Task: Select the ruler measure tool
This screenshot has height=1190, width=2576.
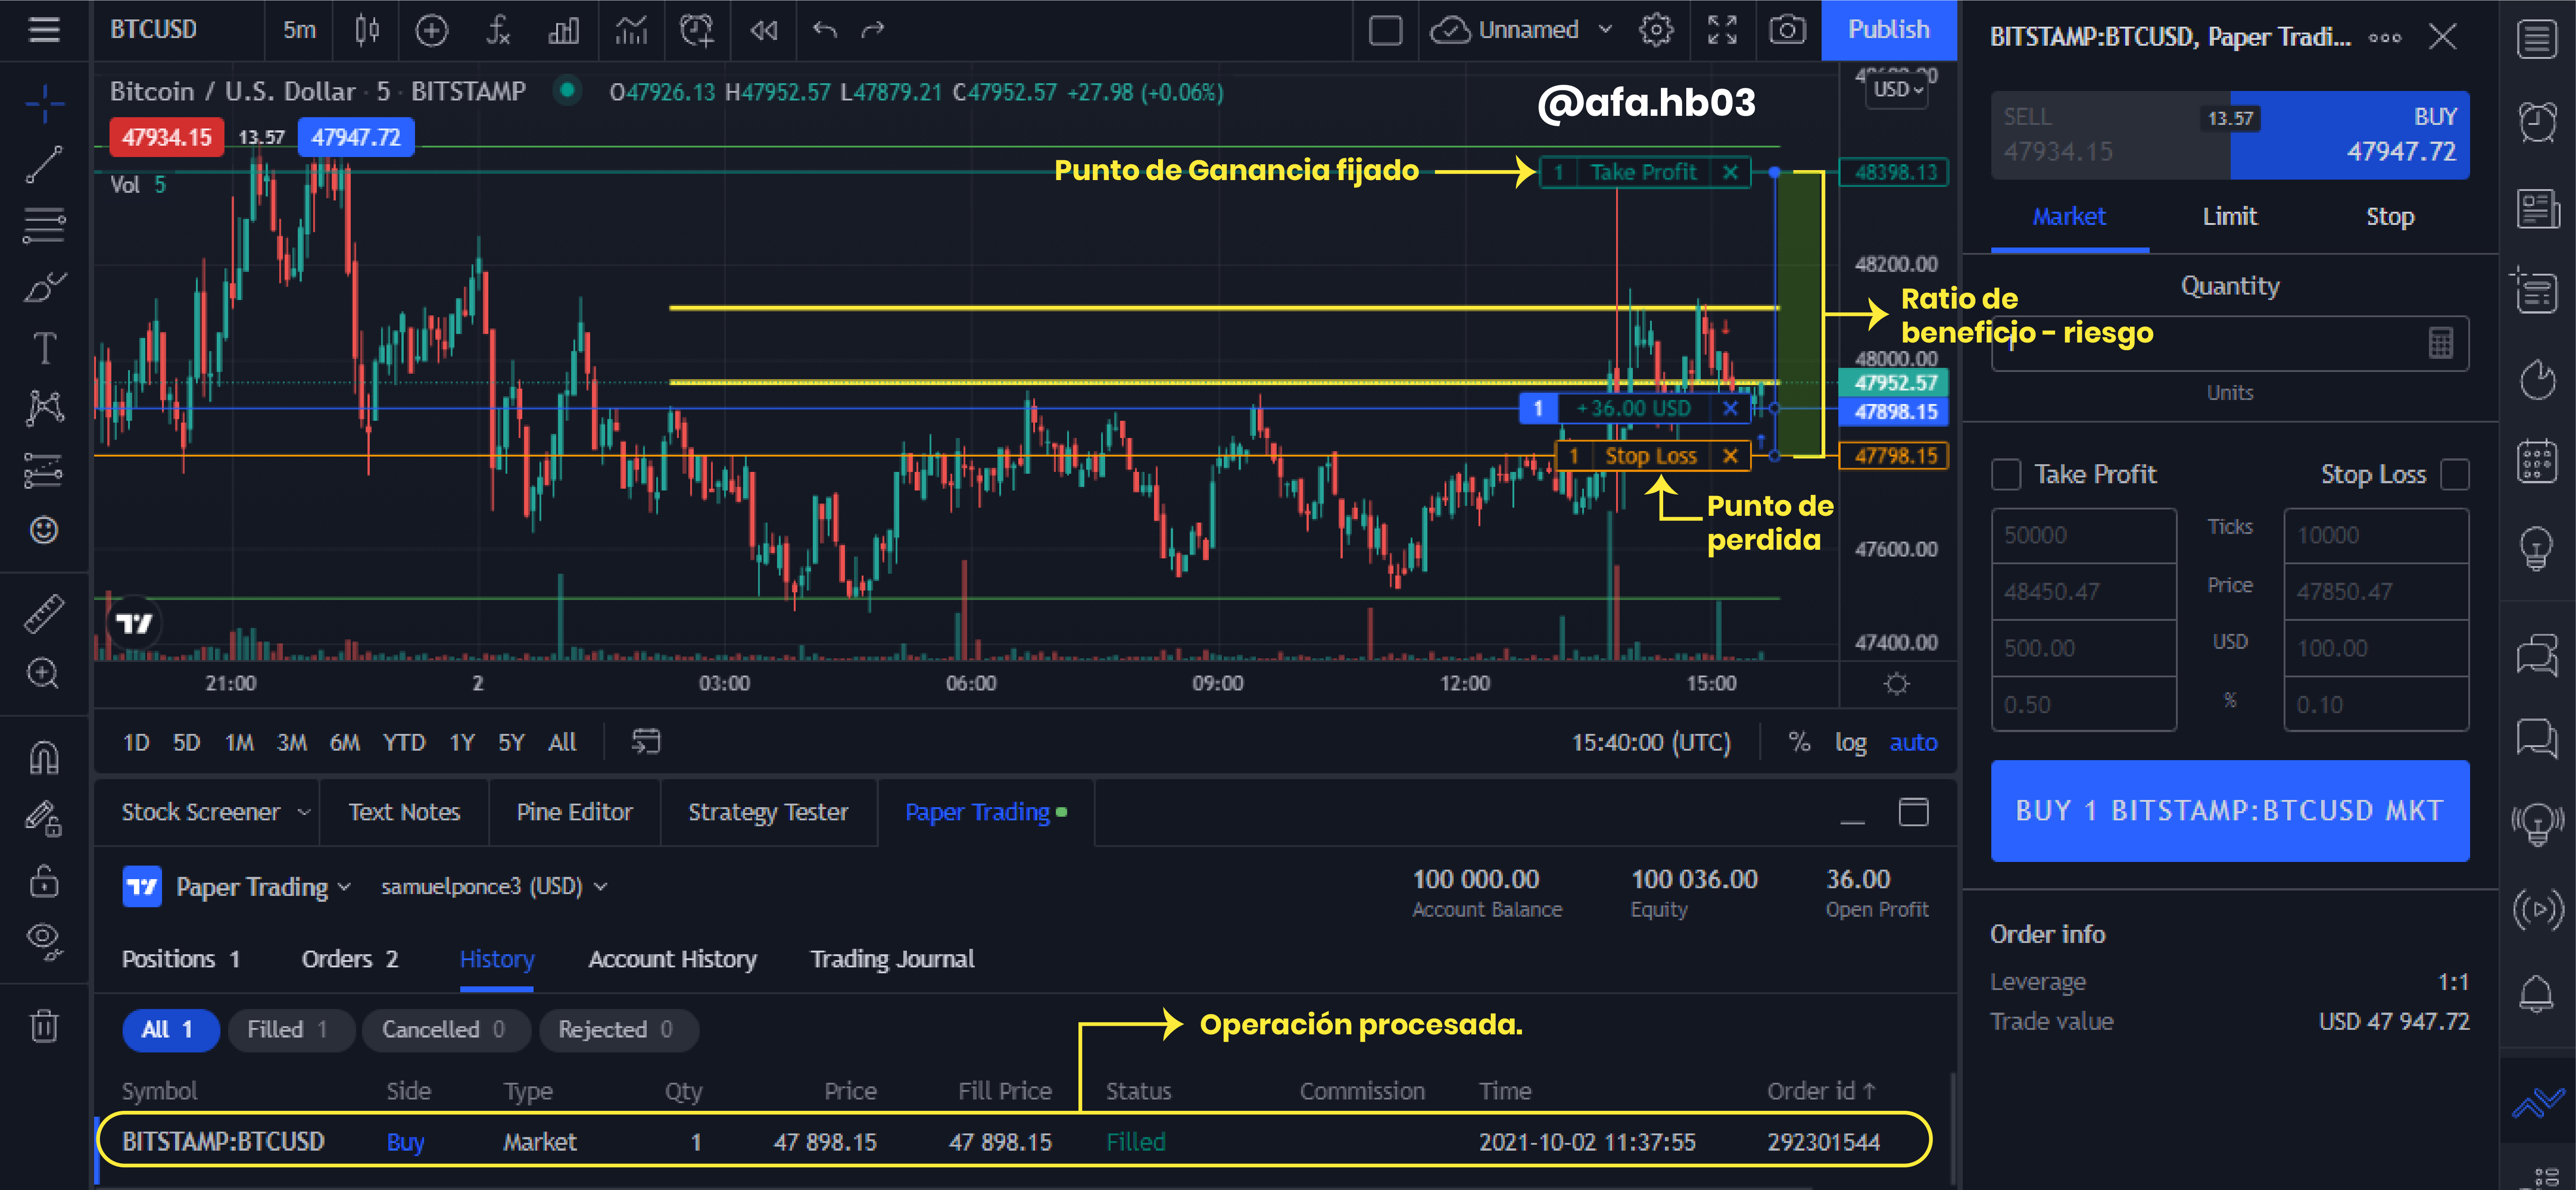Action: pyautogui.click(x=44, y=614)
